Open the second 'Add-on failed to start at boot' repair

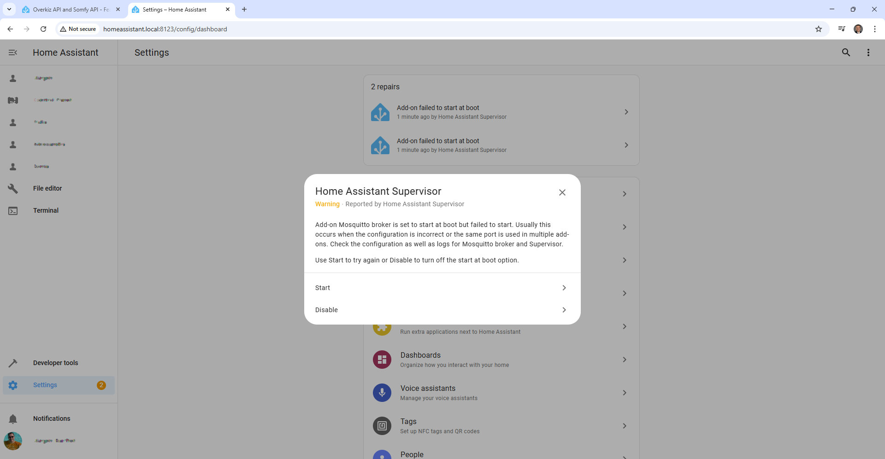click(501, 145)
